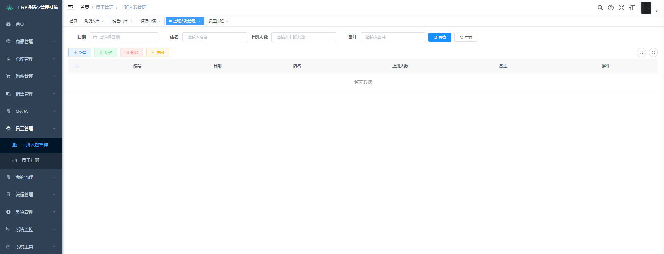Expand the 我的流程 menu chevron
The height and width of the screenshot is (254, 664).
[54, 177]
